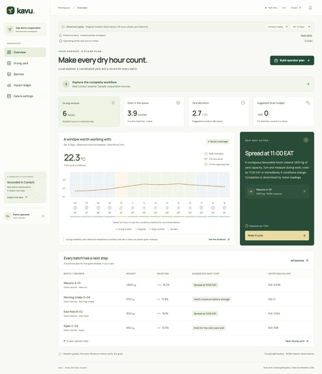Select the 17 hour weather icon
Image resolution: width=322 pixels, height=374 pixels.
click(x=201, y=208)
